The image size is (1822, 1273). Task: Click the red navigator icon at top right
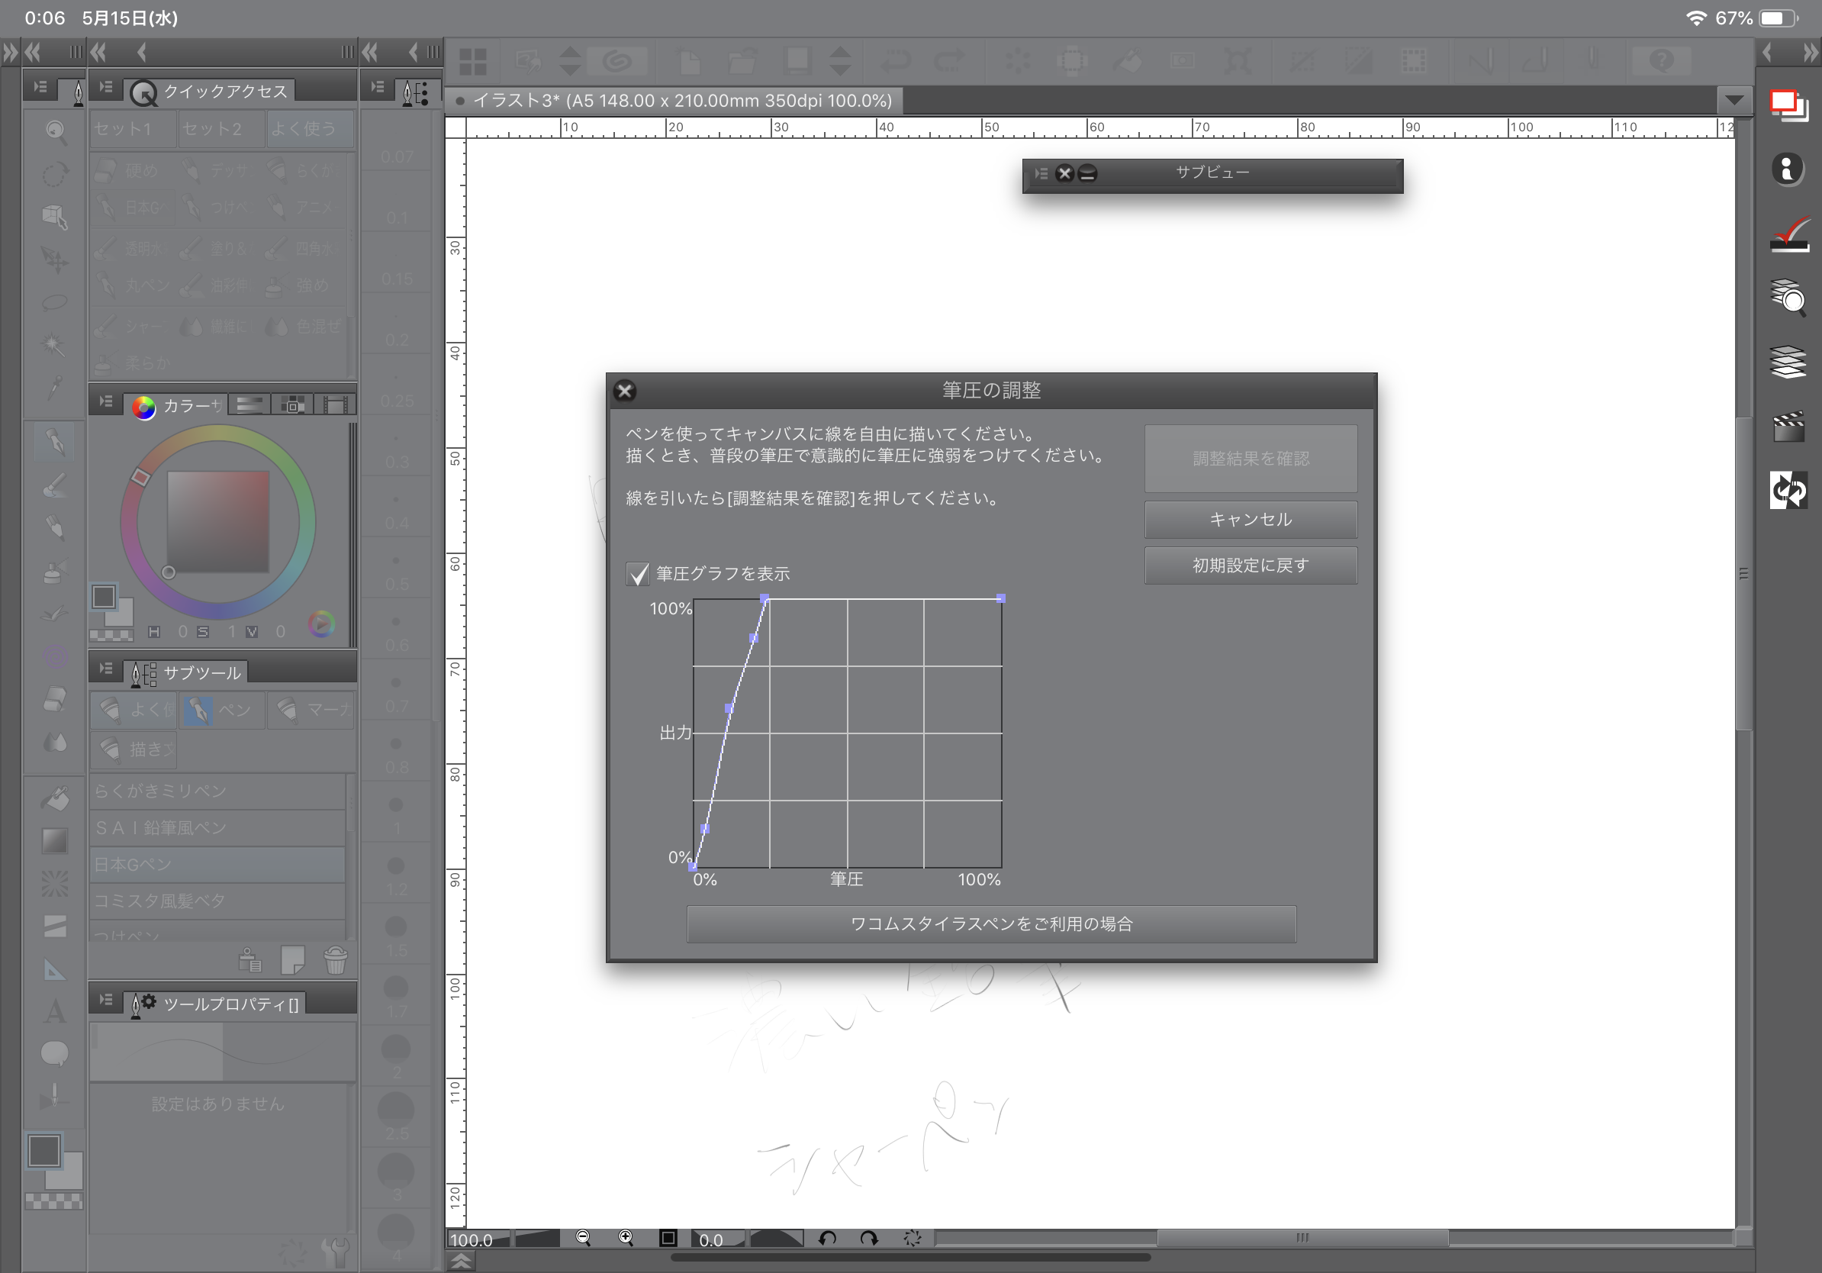[1788, 105]
